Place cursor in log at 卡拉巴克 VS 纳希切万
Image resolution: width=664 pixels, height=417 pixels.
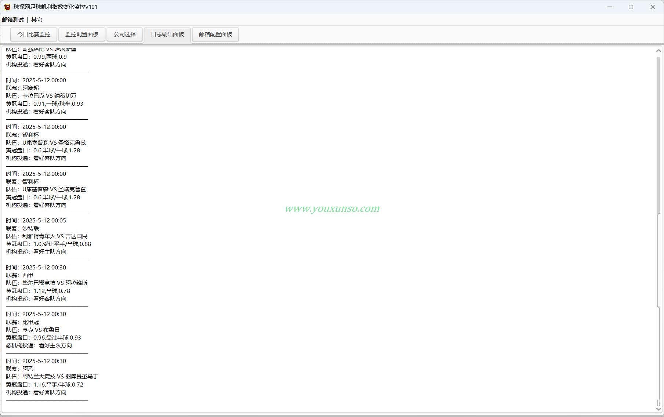click(x=49, y=96)
